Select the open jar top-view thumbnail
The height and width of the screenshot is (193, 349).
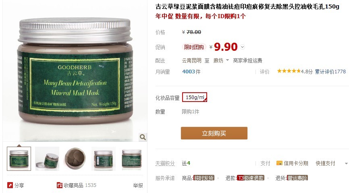click(x=75, y=159)
